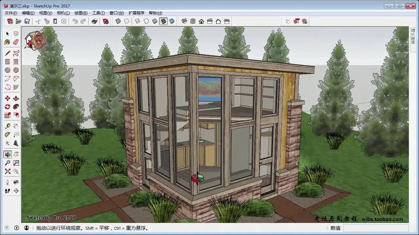Open the 视图 menu
Viewport: 419px width, 235px height.
click(x=46, y=13)
